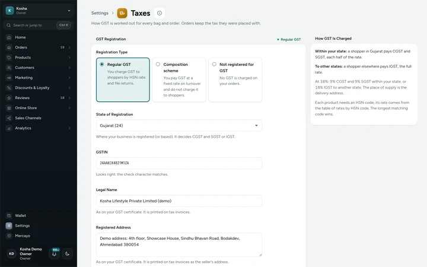427x267 pixels.
Task: Expand the Orders submenu chevron
Action: click(x=69, y=47)
